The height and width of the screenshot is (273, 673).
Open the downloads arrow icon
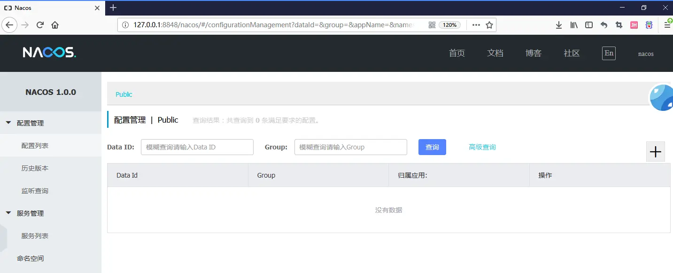pos(559,25)
